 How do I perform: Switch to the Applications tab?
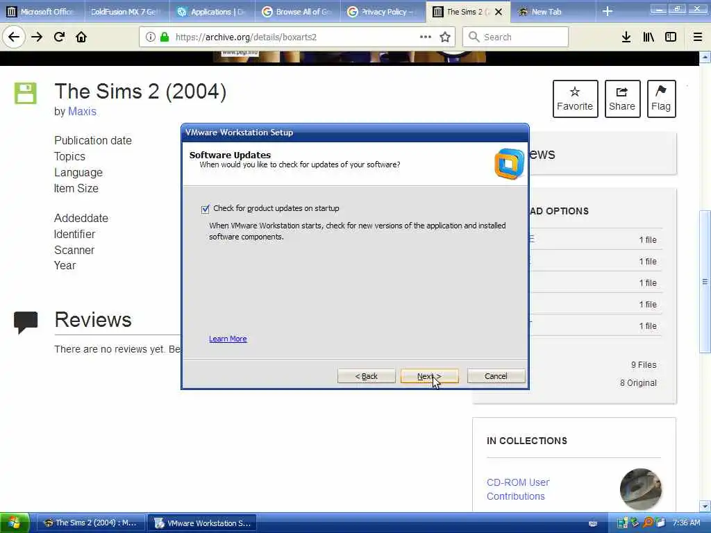[212, 12]
